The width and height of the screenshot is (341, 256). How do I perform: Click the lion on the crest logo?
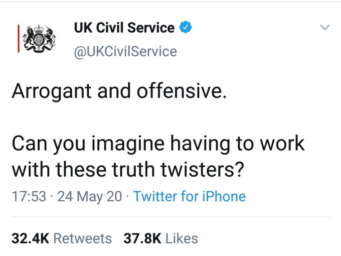(29, 38)
